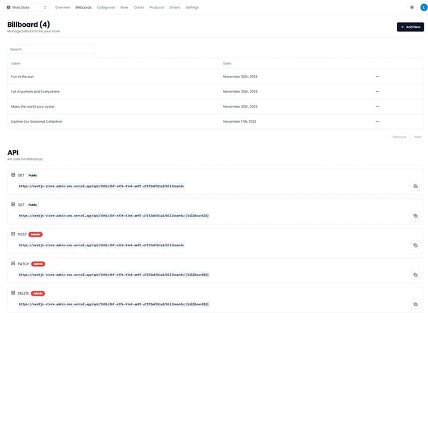This screenshot has height=428, width=428.
Task: Open actions menu for For Anywhere and Everywhere
Action: click(x=377, y=92)
